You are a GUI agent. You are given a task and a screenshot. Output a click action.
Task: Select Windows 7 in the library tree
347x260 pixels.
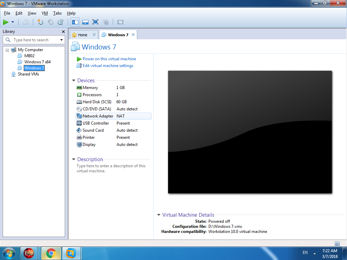[34, 68]
